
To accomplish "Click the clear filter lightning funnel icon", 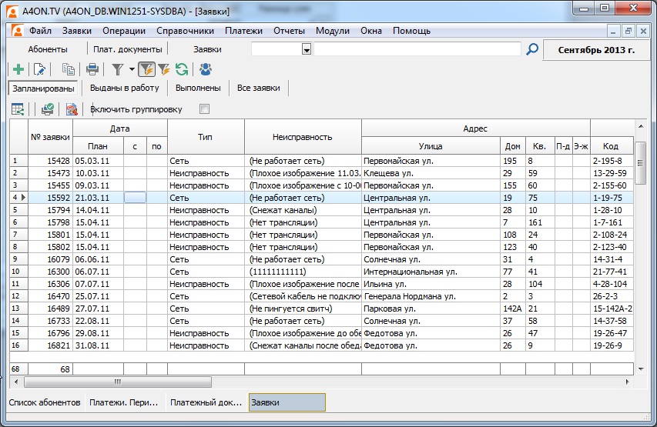I will point(164,69).
